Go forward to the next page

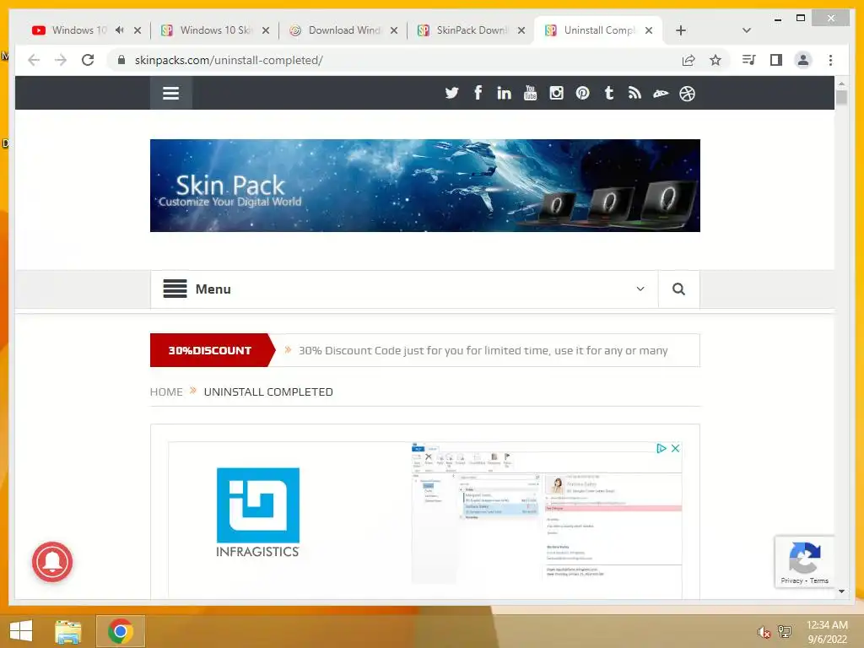tap(61, 60)
